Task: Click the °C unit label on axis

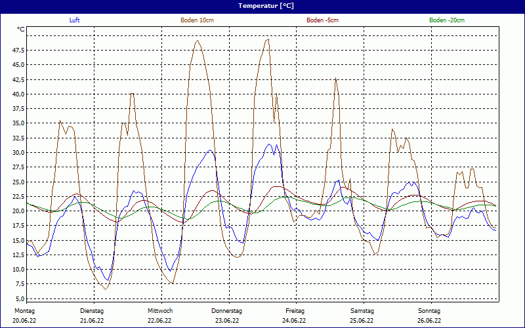Action: coord(21,30)
